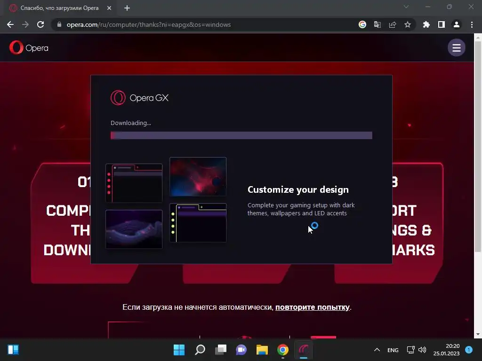Select the purple waves wallpaper thumbnail
Viewport: 482px width, 361px height.
click(x=134, y=229)
